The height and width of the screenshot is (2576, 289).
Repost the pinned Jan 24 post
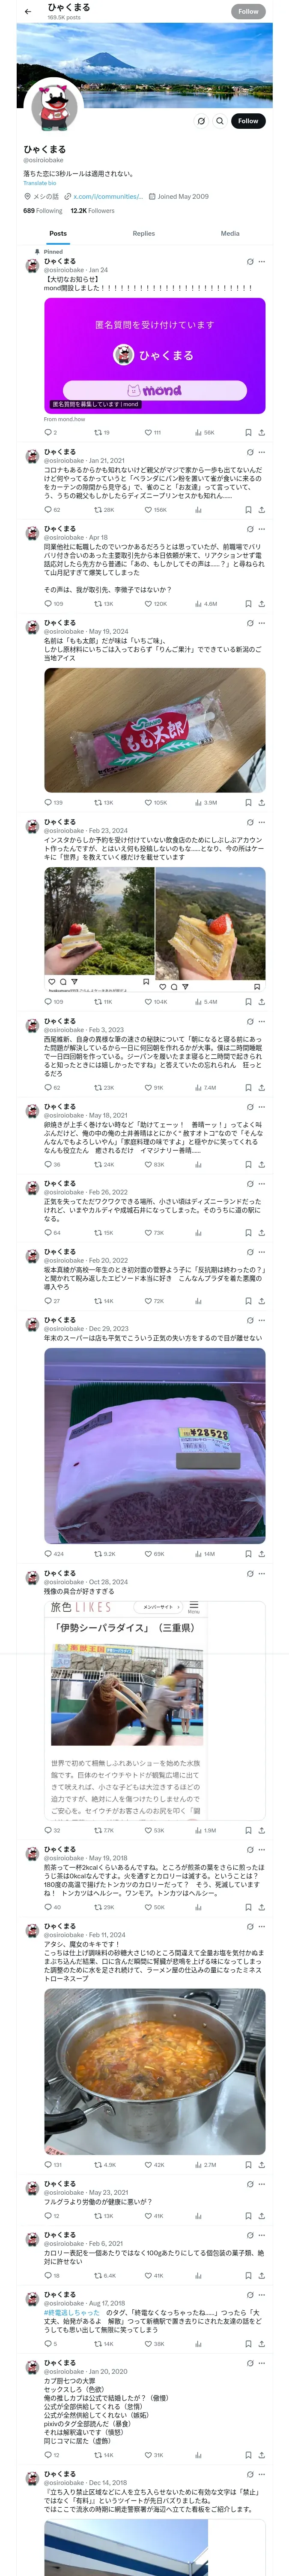tap(101, 433)
